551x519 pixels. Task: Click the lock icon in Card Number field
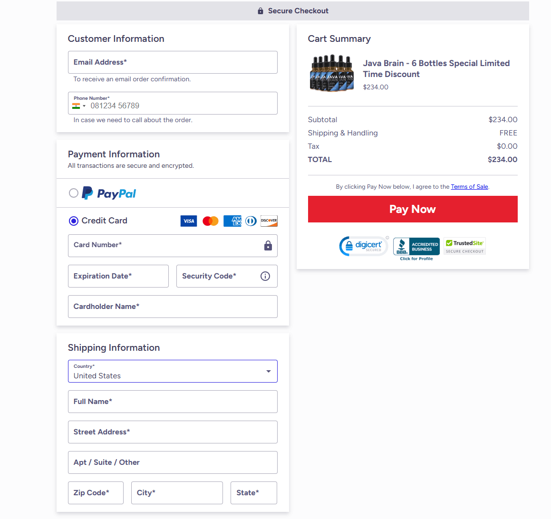pos(268,246)
